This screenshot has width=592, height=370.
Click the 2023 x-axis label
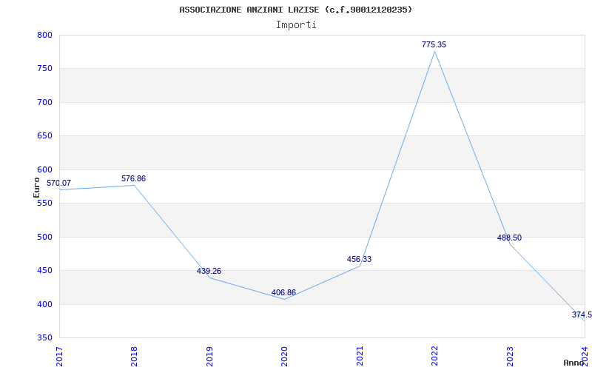[x=510, y=356]
